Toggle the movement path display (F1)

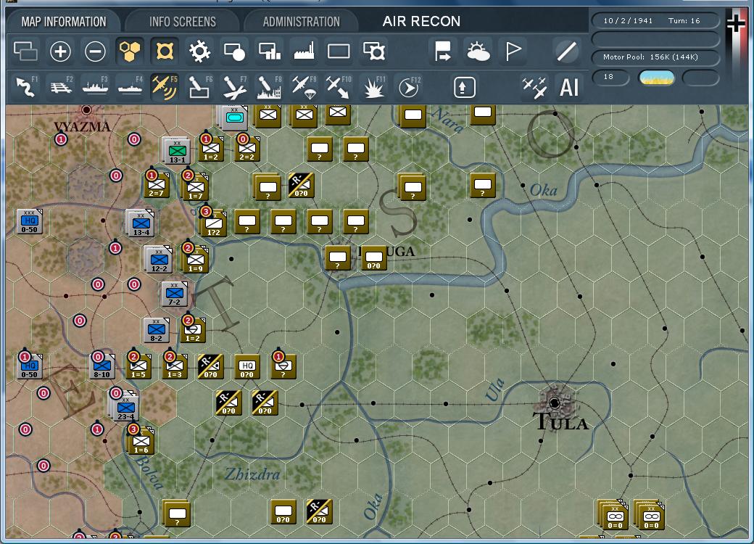(x=25, y=87)
